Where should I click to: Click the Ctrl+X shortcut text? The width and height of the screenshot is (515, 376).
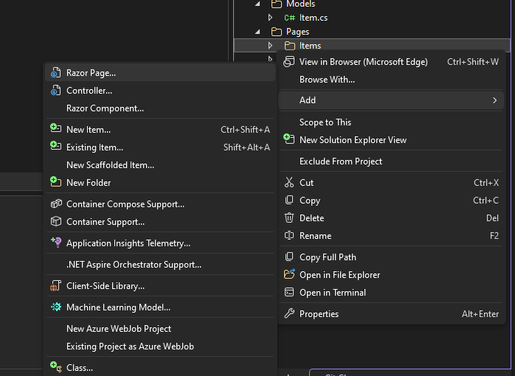[486, 182]
